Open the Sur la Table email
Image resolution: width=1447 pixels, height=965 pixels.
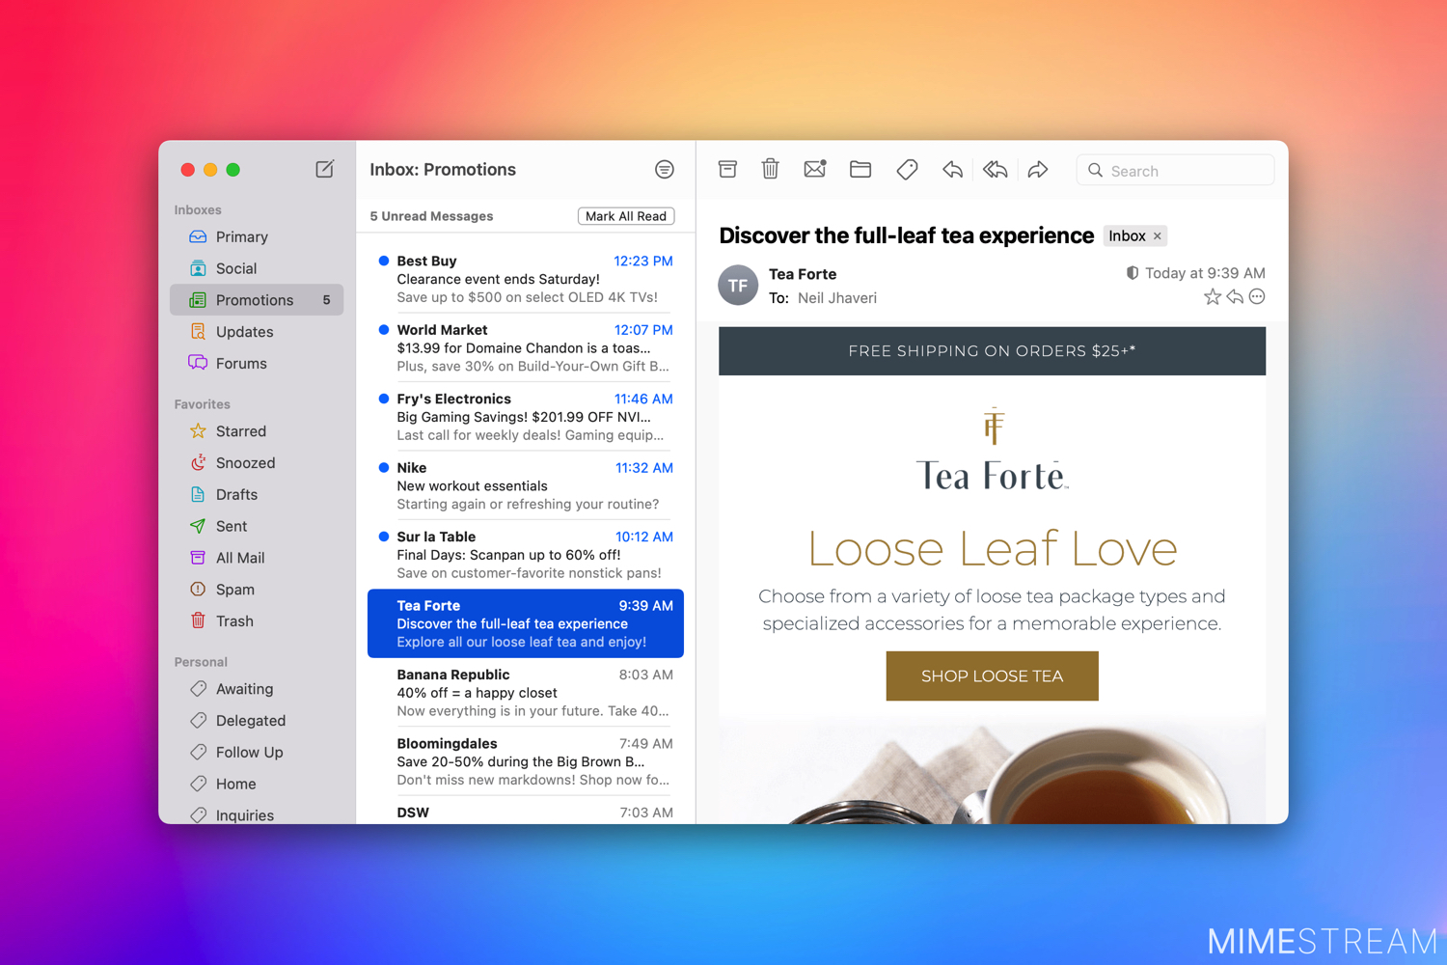pos(526,555)
